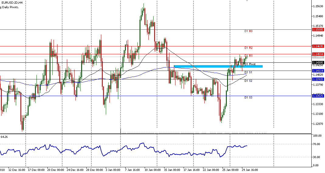This screenshot has width=325, height=173.
Task: Click the 1.14020 price axis value
Action: point(318,75)
